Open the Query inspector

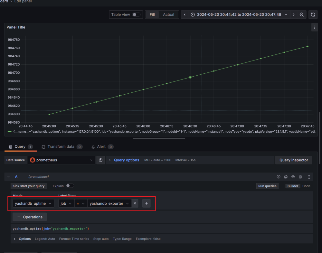click(x=293, y=160)
